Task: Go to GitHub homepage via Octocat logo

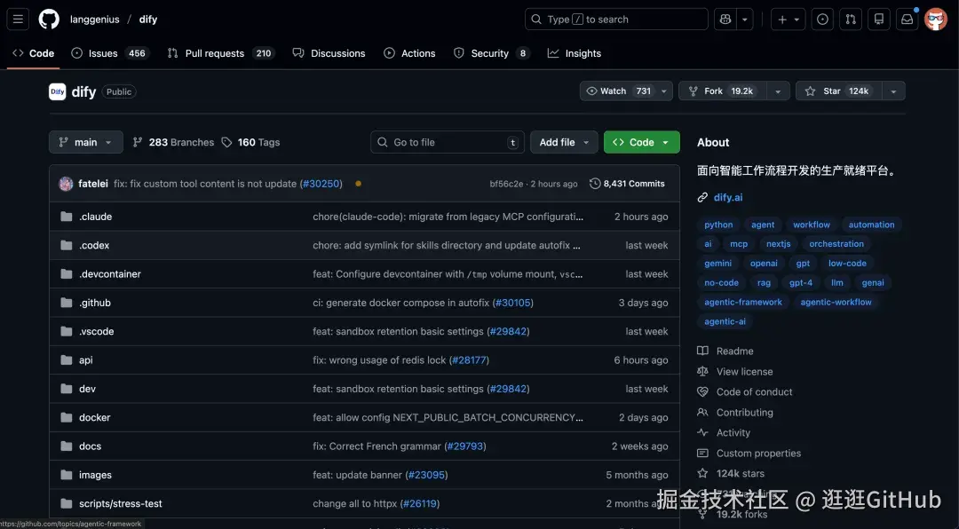Action: pos(49,19)
